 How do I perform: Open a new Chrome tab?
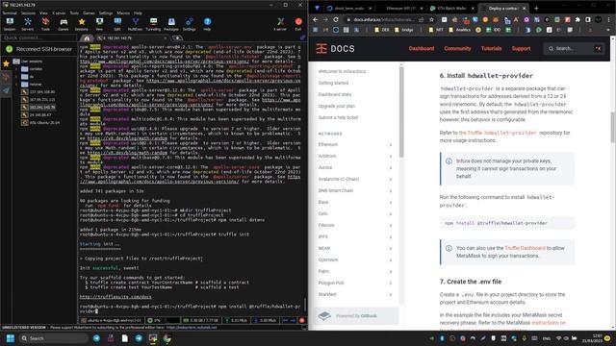coord(536,8)
